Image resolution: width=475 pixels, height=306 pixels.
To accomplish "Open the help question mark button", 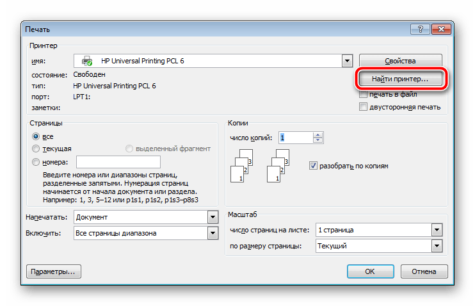I will click(x=420, y=29).
